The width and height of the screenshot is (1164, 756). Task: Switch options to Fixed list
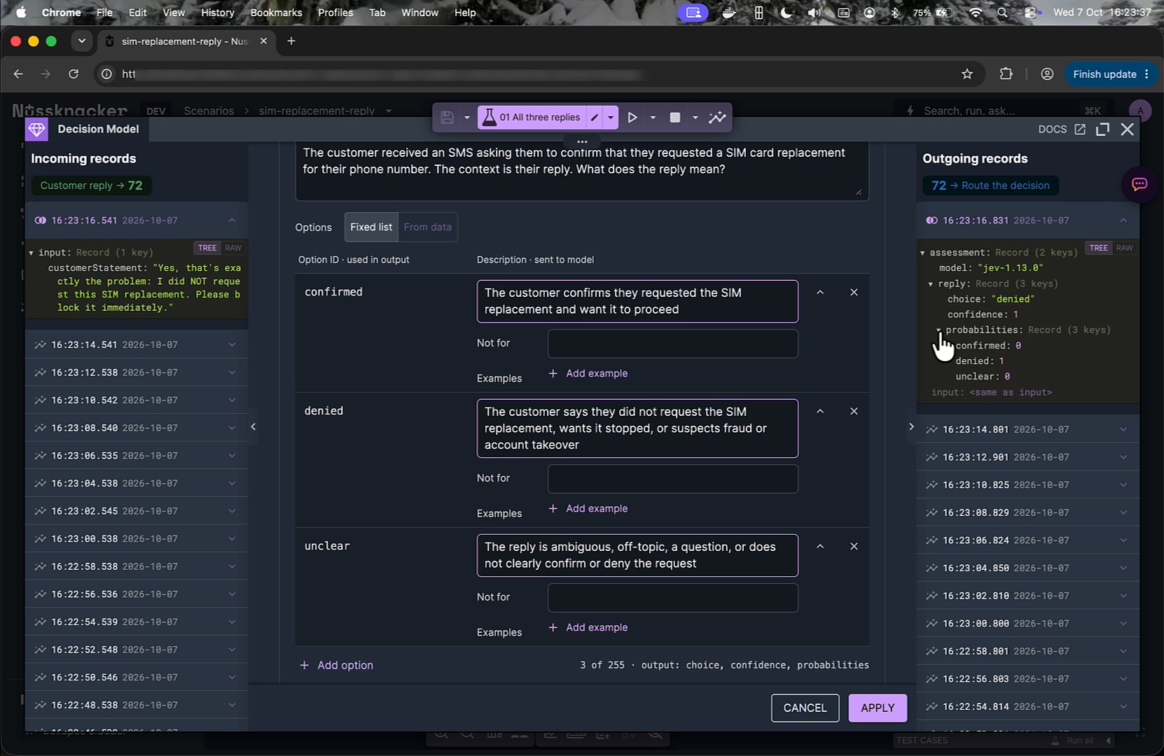pyautogui.click(x=371, y=227)
